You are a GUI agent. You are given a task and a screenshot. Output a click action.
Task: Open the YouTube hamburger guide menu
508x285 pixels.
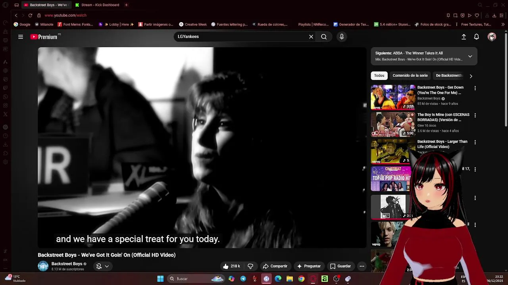[x=21, y=37]
